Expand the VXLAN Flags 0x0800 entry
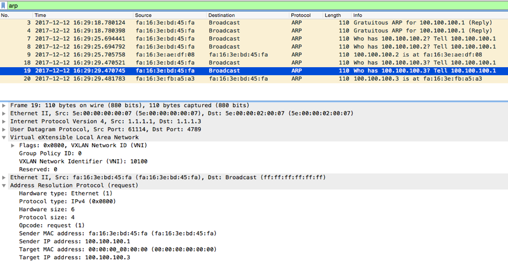The height and width of the screenshot is (262, 508). (14, 146)
